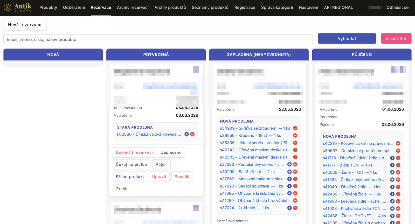Remove s40299 Set 3 křesel

(x=295, y=172)
